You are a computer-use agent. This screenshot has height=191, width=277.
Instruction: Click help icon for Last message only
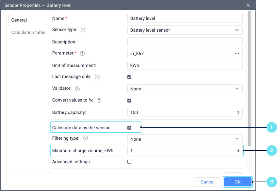(x=97, y=77)
